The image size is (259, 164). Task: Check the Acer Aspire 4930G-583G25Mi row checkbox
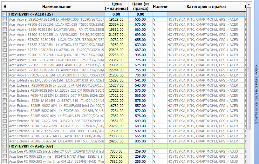(x=5, y=24)
